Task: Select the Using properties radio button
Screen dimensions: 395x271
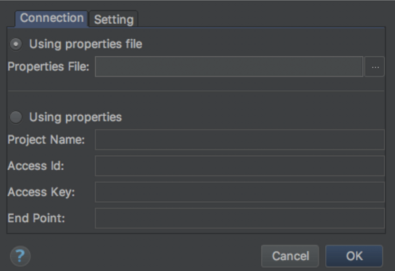Action: tap(16, 117)
